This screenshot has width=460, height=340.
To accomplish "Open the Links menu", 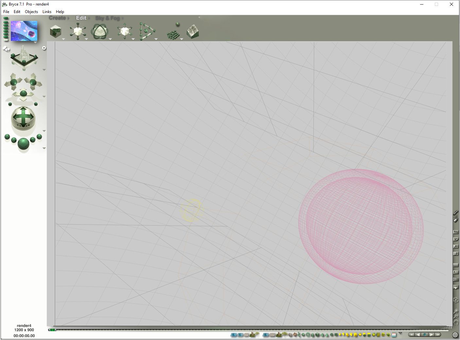I will tap(47, 11).
